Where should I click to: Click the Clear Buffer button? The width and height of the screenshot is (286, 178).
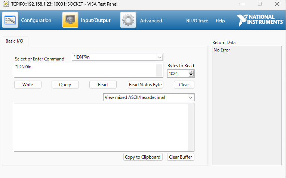point(181,157)
